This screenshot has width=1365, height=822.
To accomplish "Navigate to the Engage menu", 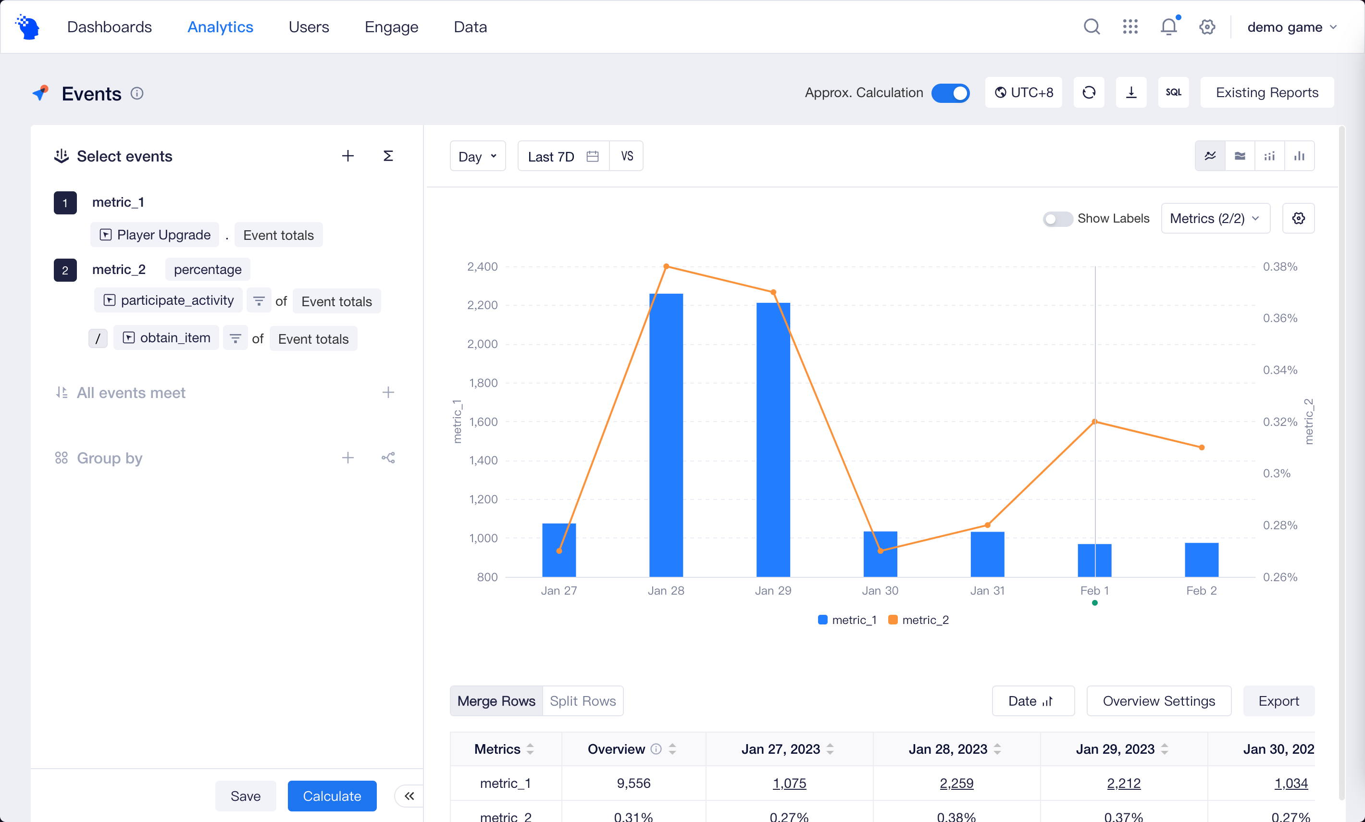I will coord(391,26).
